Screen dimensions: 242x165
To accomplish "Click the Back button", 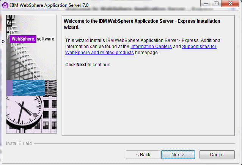I will point(143,154).
